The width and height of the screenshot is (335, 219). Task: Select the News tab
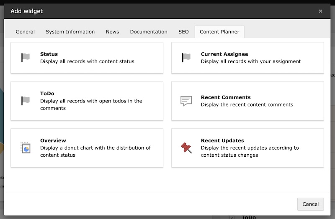click(112, 32)
